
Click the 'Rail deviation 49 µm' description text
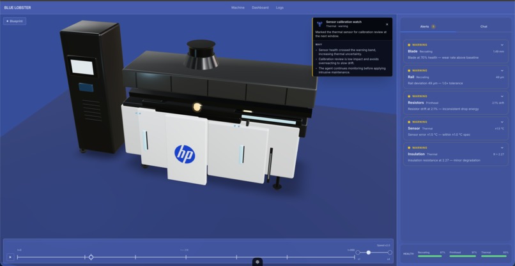point(435,84)
